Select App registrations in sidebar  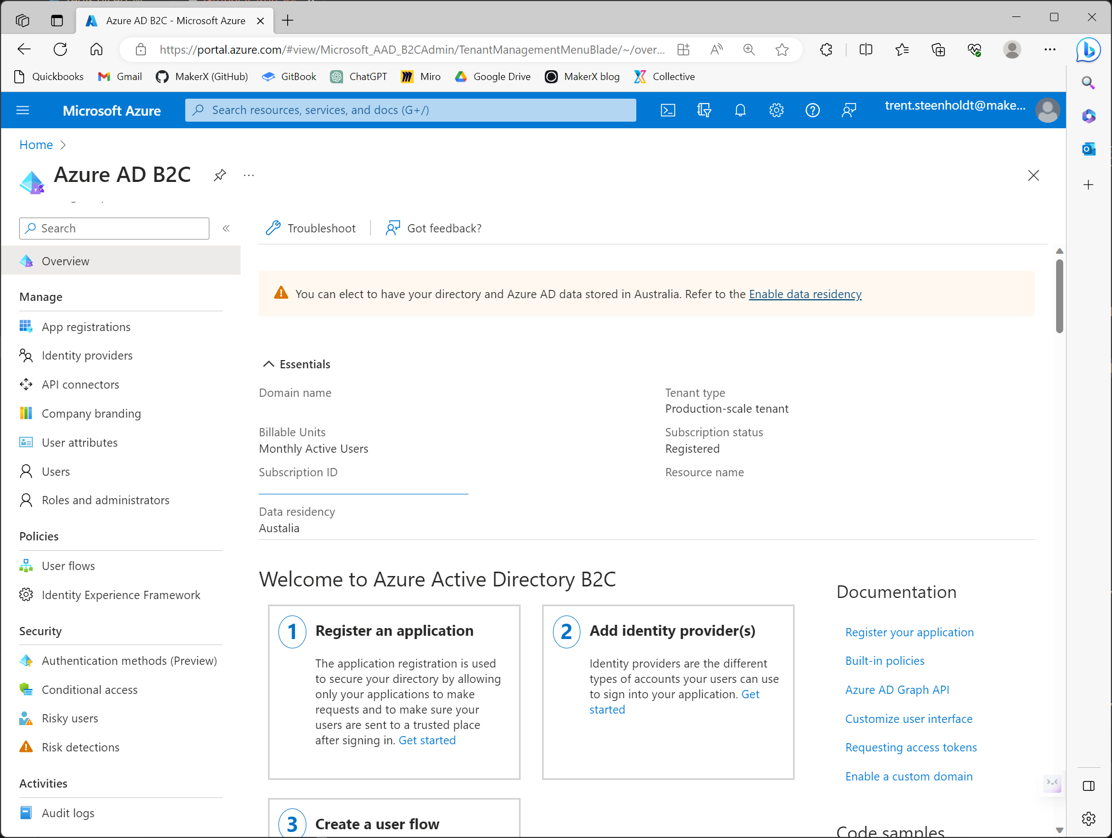click(85, 327)
